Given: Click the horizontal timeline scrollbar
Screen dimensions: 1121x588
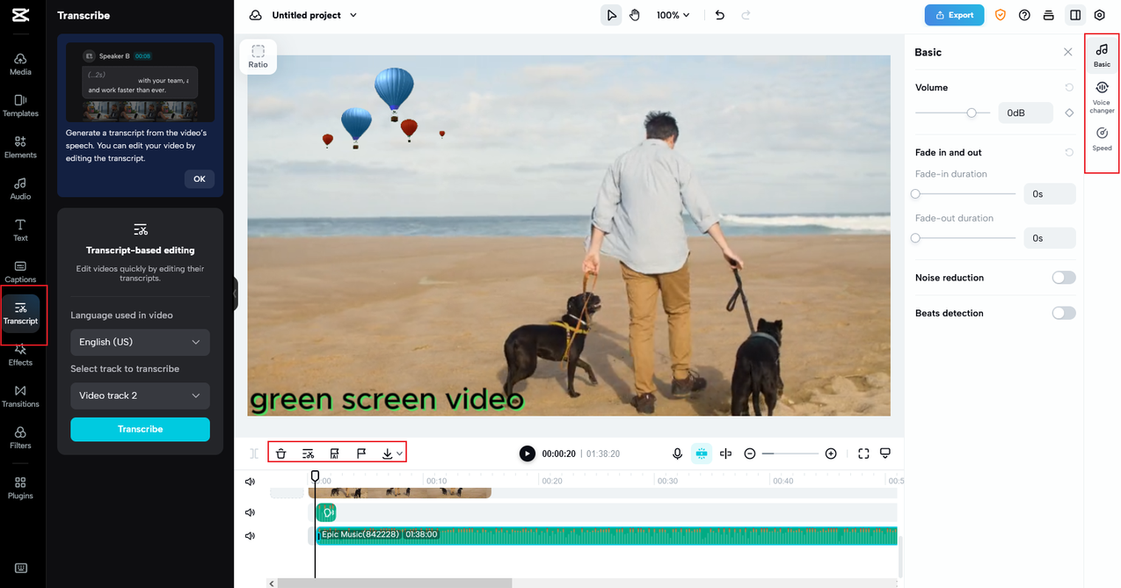Looking at the screenshot, I should [x=396, y=583].
